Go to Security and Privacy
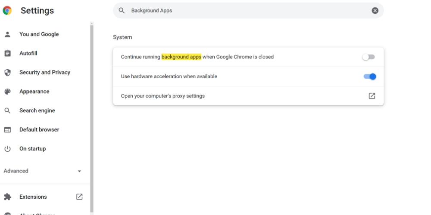 click(45, 72)
